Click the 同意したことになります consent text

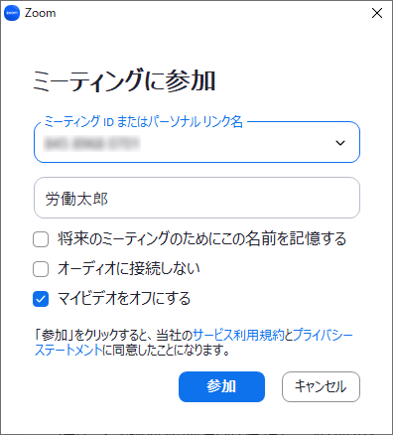pyautogui.click(x=171, y=350)
